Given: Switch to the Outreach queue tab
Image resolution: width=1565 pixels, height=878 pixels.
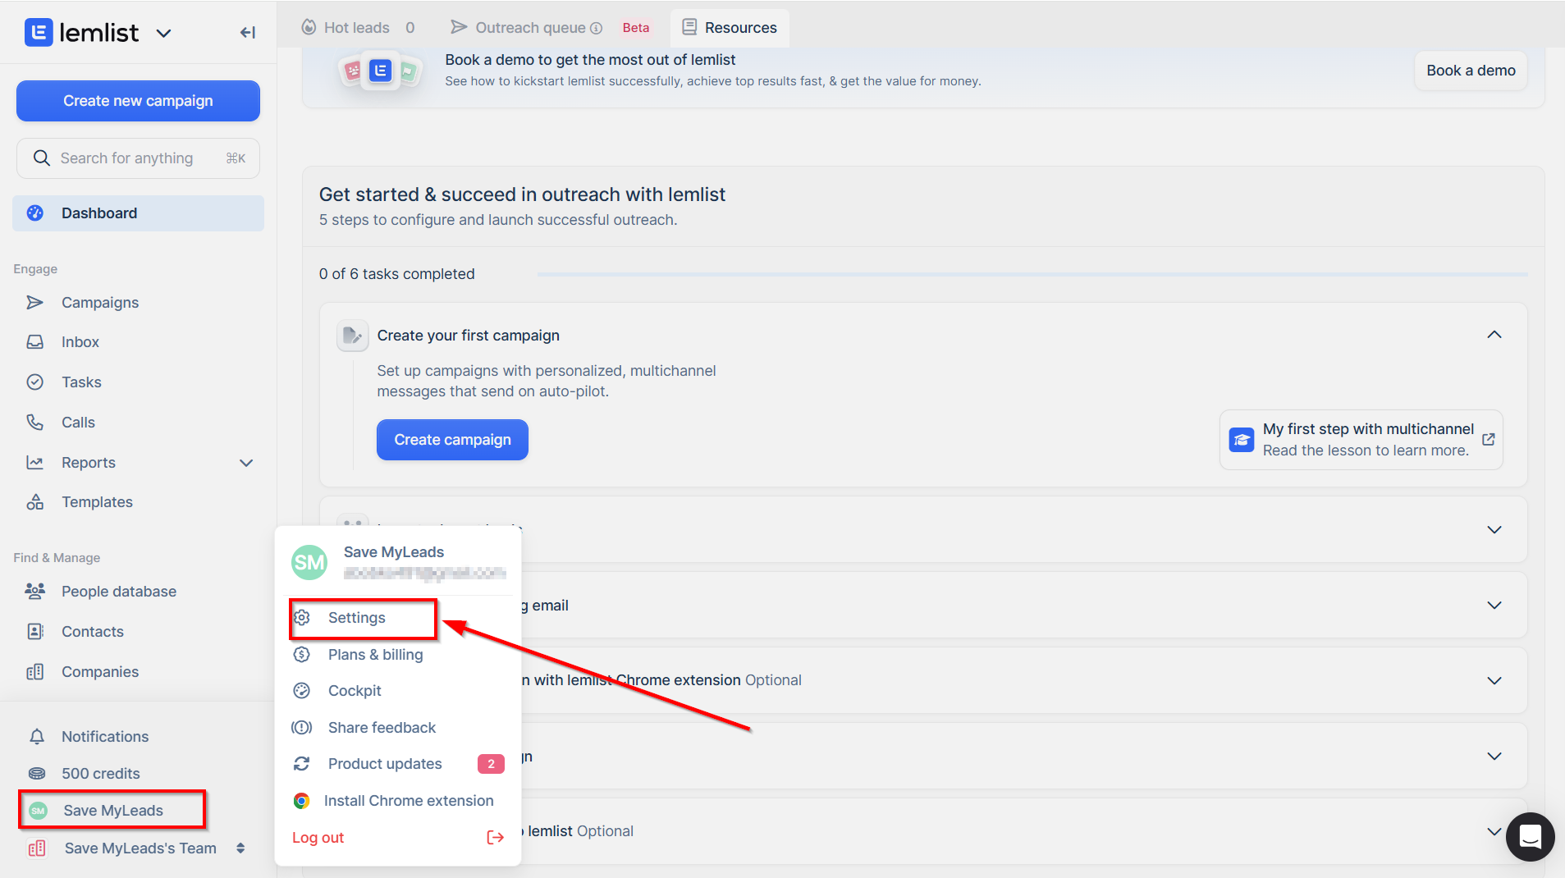Looking at the screenshot, I should (x=529, y=28).
